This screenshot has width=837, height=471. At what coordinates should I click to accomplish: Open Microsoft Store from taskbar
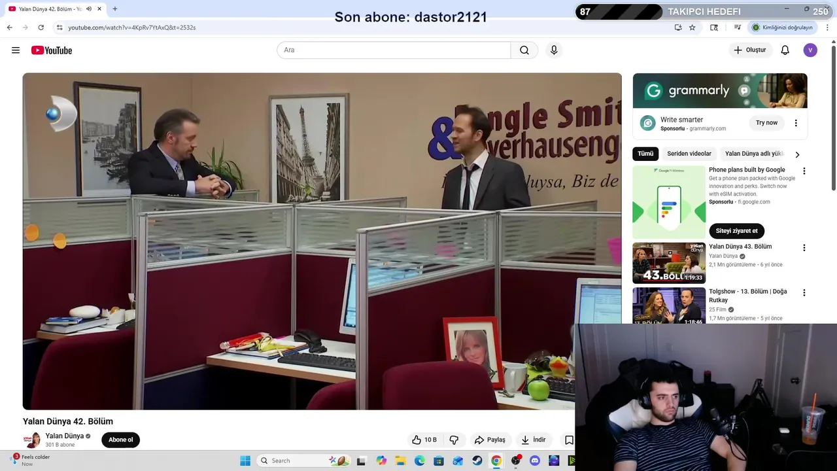pos(439,461)
